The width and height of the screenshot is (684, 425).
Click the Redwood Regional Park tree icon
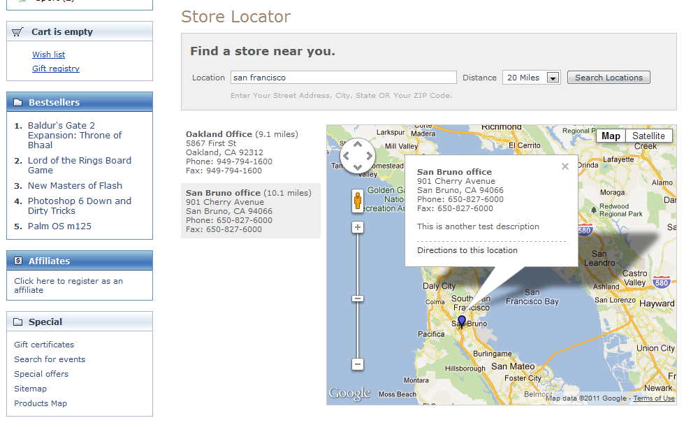(x=593, y=210)
